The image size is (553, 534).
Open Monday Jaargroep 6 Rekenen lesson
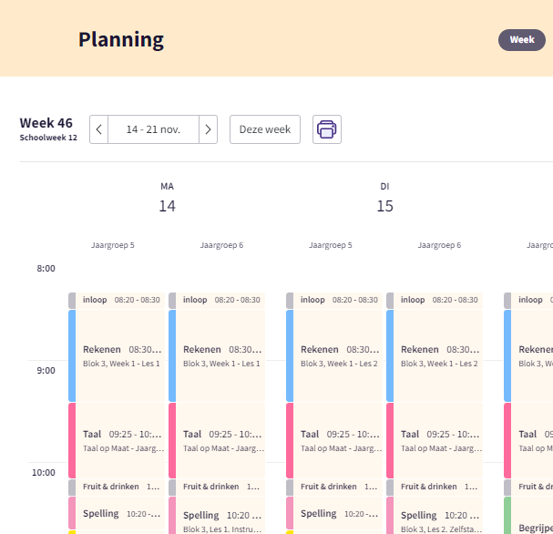click(220, 355)
